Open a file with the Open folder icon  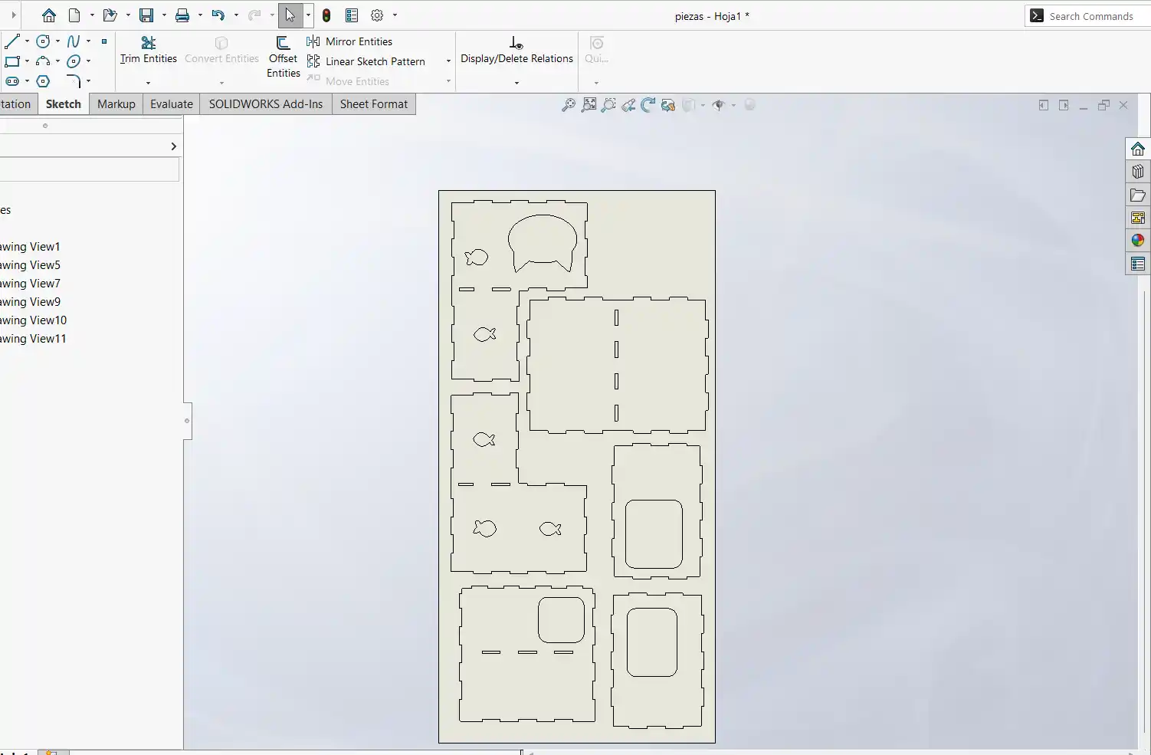(x=110, y=15)
